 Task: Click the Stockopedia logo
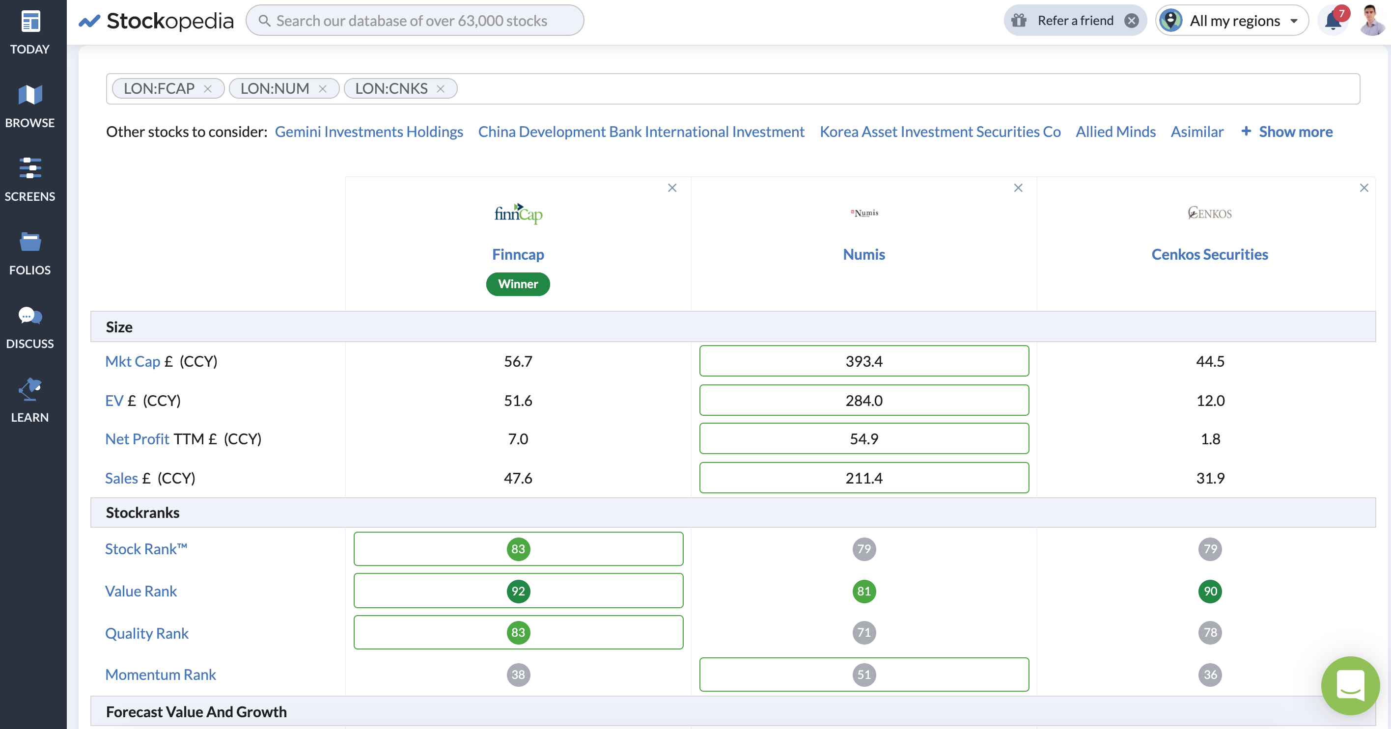156,21
